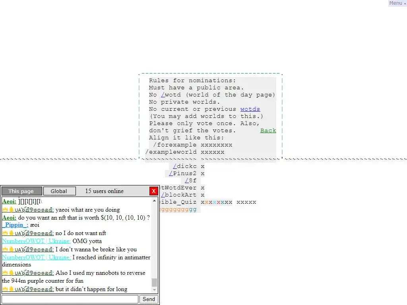This screenshot has width=407, height=305.
Task: Click NumbersOWOT username saying reached infinity
Action: point(36,257)
